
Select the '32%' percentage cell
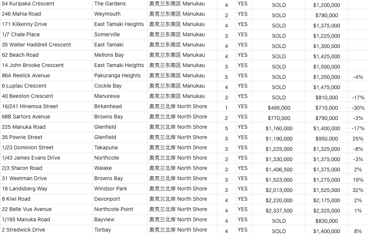tap(358, 190)
